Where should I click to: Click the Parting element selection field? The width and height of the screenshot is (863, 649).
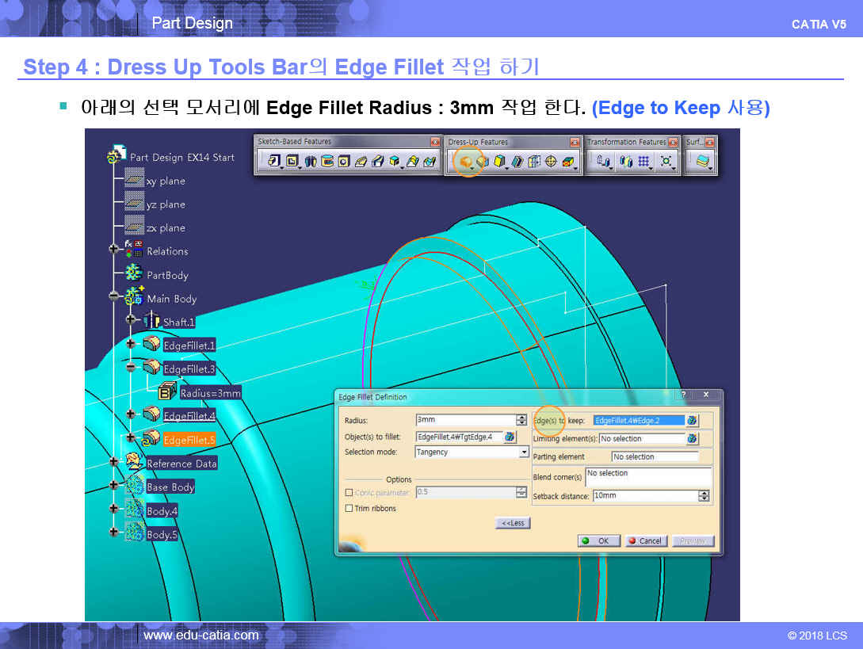click(655, 456)
